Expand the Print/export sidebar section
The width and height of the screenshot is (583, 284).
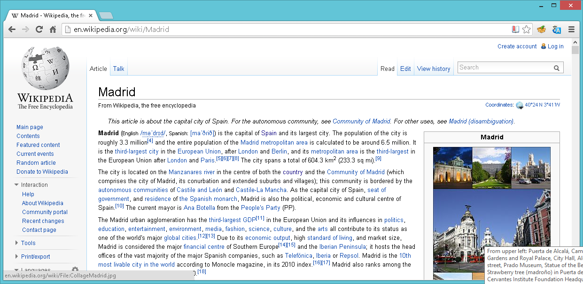(32, 257)
